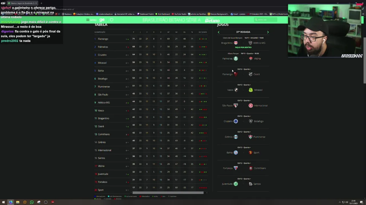Click the Botafogo crest in Jogos list
This screenshot has height=205, width=366.
(251, 121)
